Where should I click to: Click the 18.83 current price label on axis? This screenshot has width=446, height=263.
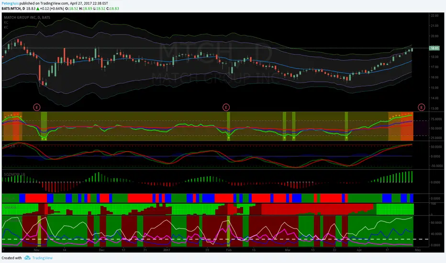click(434, 48)
